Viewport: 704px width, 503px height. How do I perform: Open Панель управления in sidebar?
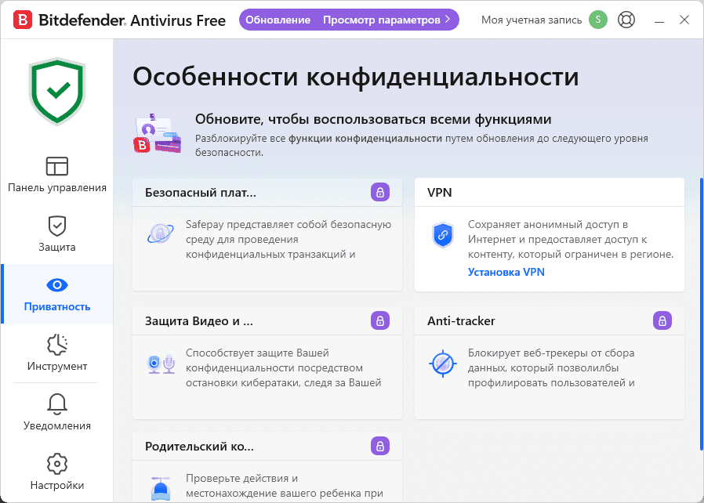[x=57, y=175]
